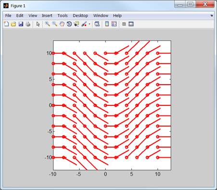Viewport: 217px width, 190px height.
Task: Open the File menu
Action: click(x=8, y=15)
